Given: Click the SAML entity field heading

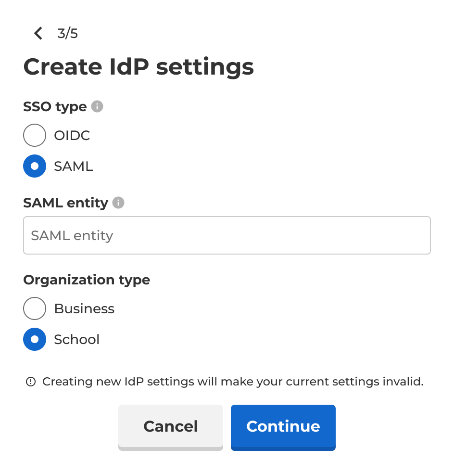Looking at the screenshot, I should pos(65,203).
